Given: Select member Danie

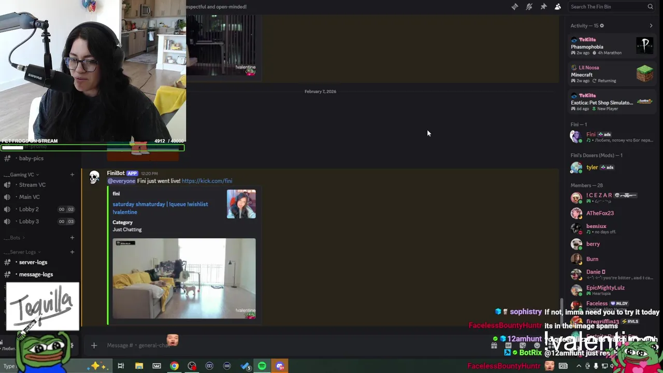Looking at the screenshot, I should click(611, 274).
